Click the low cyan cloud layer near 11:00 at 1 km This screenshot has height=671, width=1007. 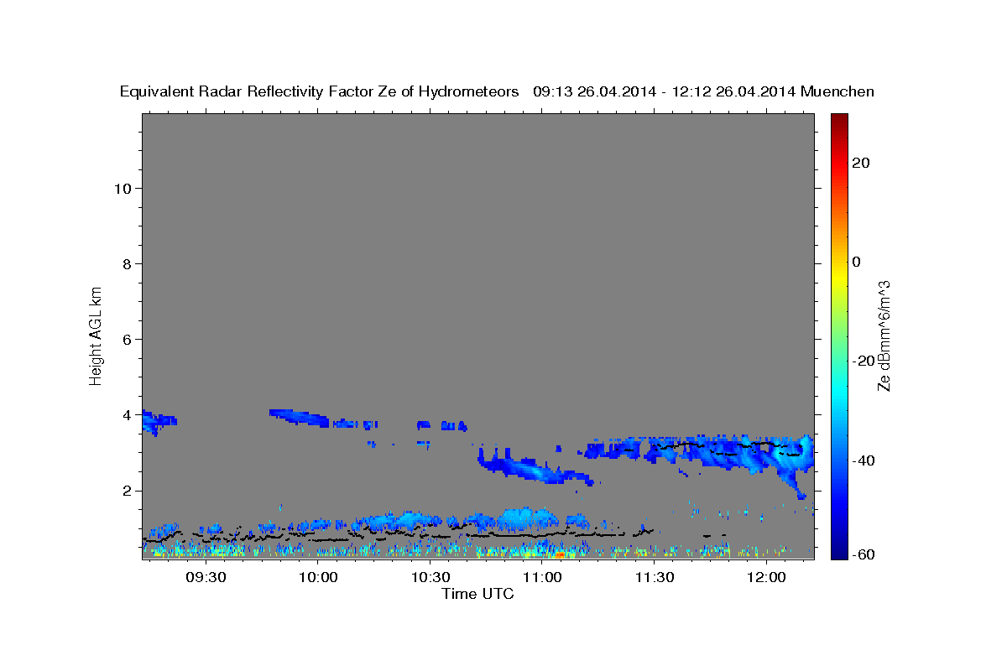tap(527, 518)
